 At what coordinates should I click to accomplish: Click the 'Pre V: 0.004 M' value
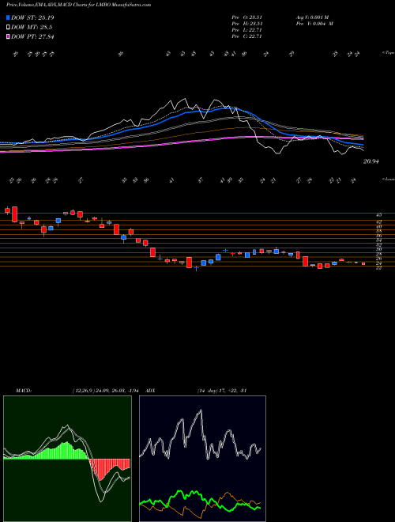tap(316, 24)
